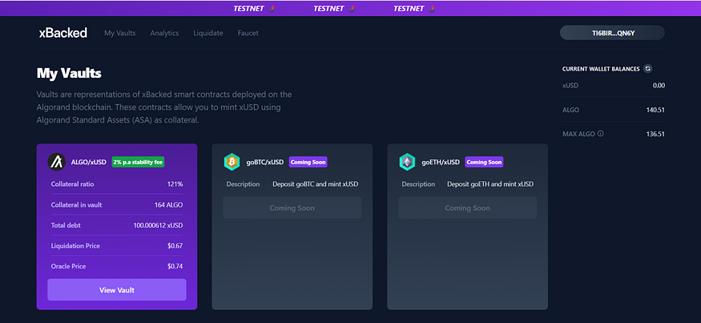Click the 2% p.a stability fee badge
Screen dimensions: 701x323
pos(138,162)
